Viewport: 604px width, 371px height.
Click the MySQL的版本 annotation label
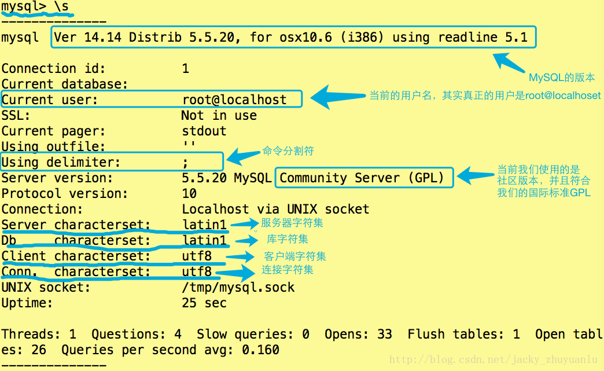point(561,78)
